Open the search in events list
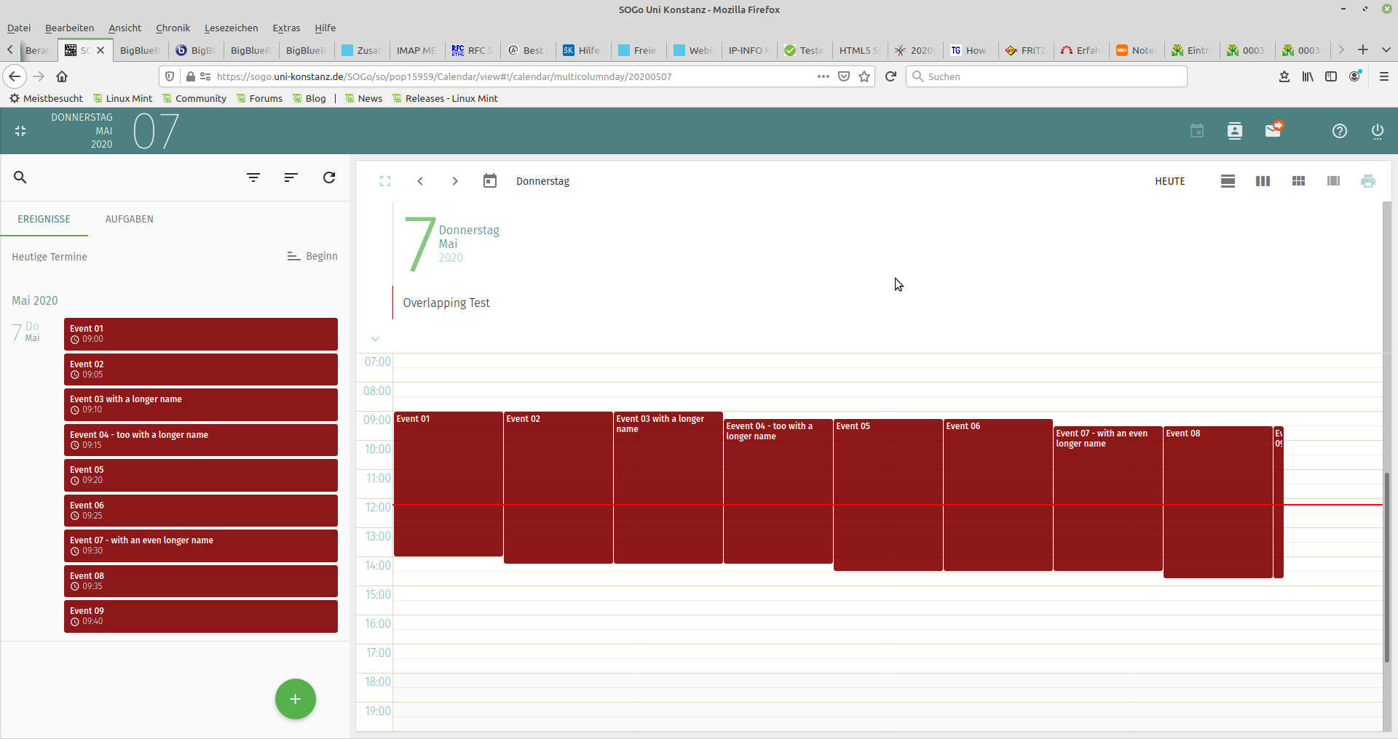This screenshot has height=739, width=1398. 20,177
